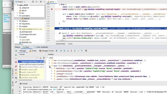Click the Step Out icon
This screenshot has width=167, height=94.
click(75, 51)
